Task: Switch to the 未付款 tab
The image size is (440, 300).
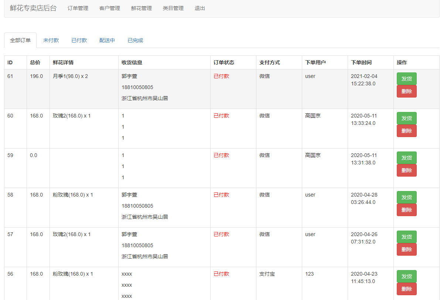Action: [x=51, y=40]
